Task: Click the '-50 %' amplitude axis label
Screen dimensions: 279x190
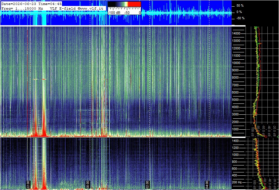Action: pos(241,18)
